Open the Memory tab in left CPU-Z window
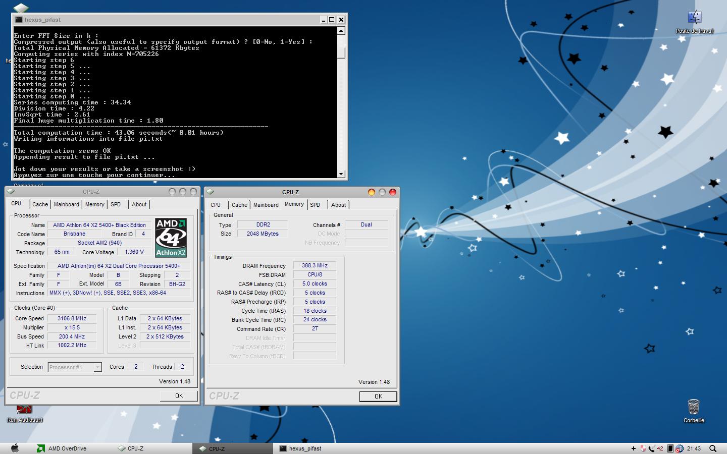The height and width of the screenshot is (454, 727). pos(95,204)
